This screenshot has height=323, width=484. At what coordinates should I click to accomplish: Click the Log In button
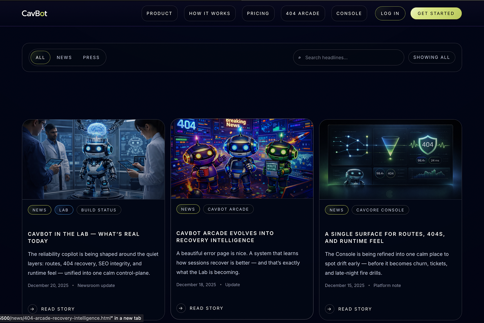point(390,13)
